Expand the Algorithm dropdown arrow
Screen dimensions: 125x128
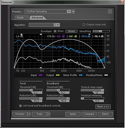58,25
